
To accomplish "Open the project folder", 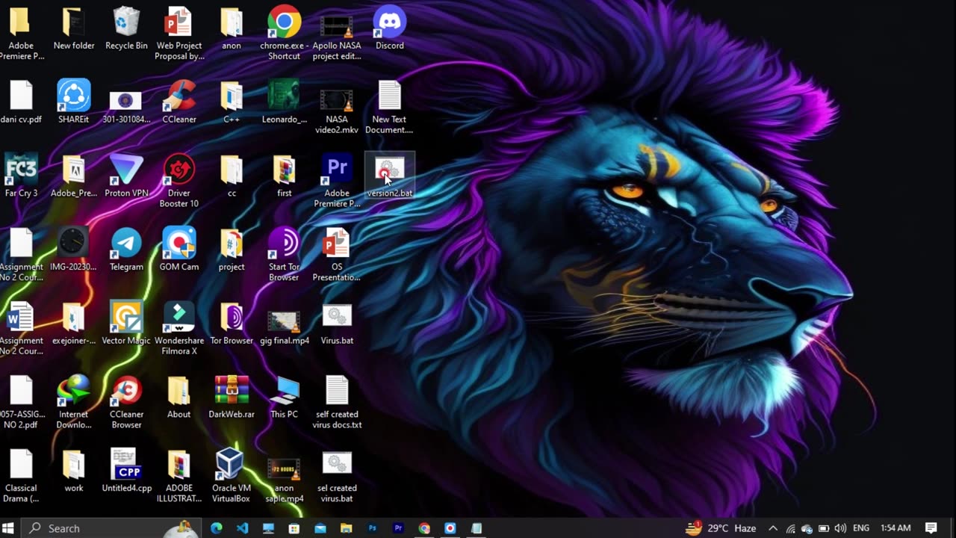I will click(x=232, y=250).
